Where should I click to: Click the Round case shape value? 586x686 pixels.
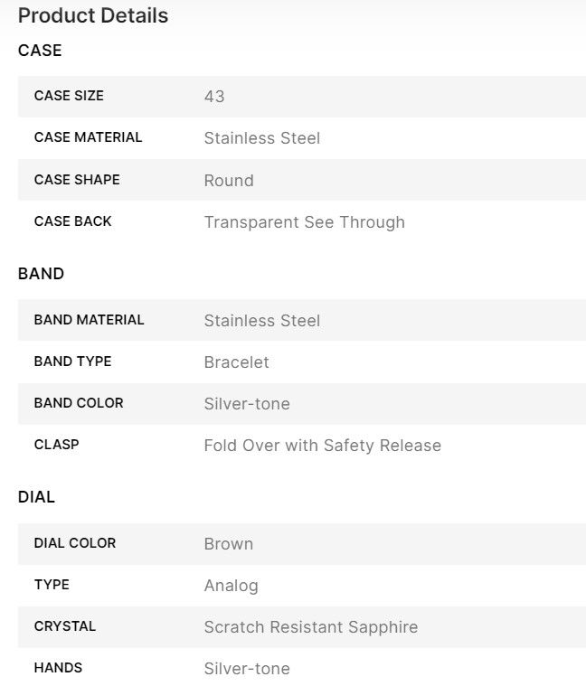point(229,181)
